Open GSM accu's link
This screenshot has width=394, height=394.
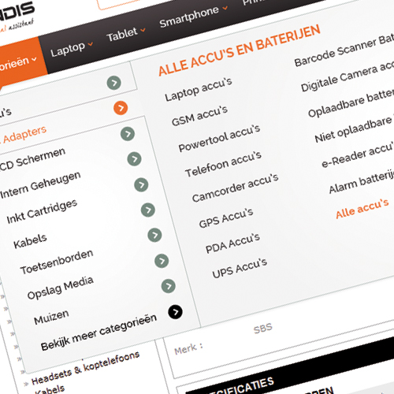coord(199,116)
